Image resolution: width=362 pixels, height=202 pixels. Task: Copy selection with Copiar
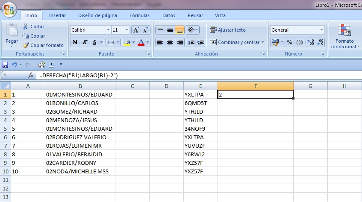pyautogui.click(x=34, y=36)
